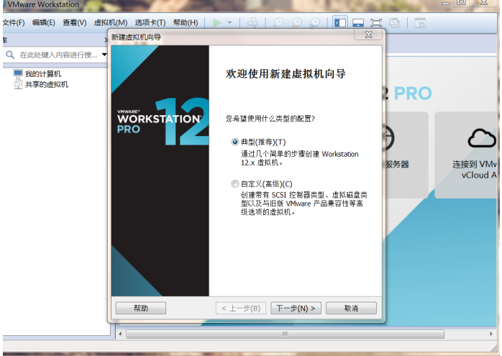
Task: Select 共享的虚拟机 in the library tree
Action: (x=47, y=85)
